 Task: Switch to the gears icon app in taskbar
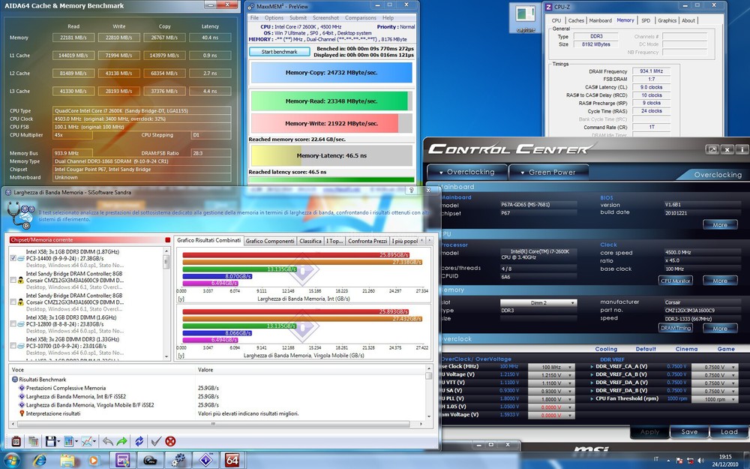coord(178,461)
